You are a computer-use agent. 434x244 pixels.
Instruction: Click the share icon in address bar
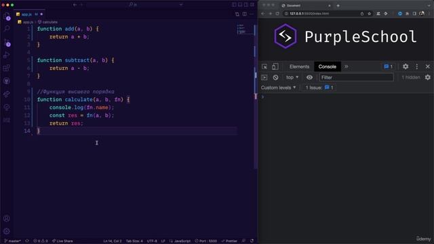click(361, 14)
